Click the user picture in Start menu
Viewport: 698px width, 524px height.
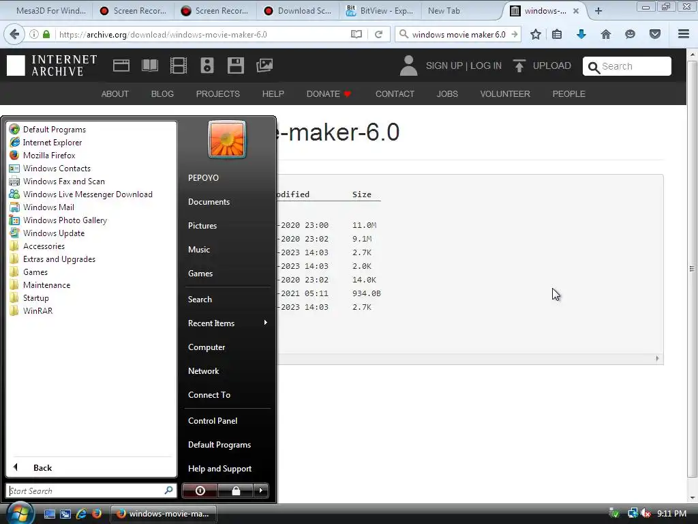[227, 139]
